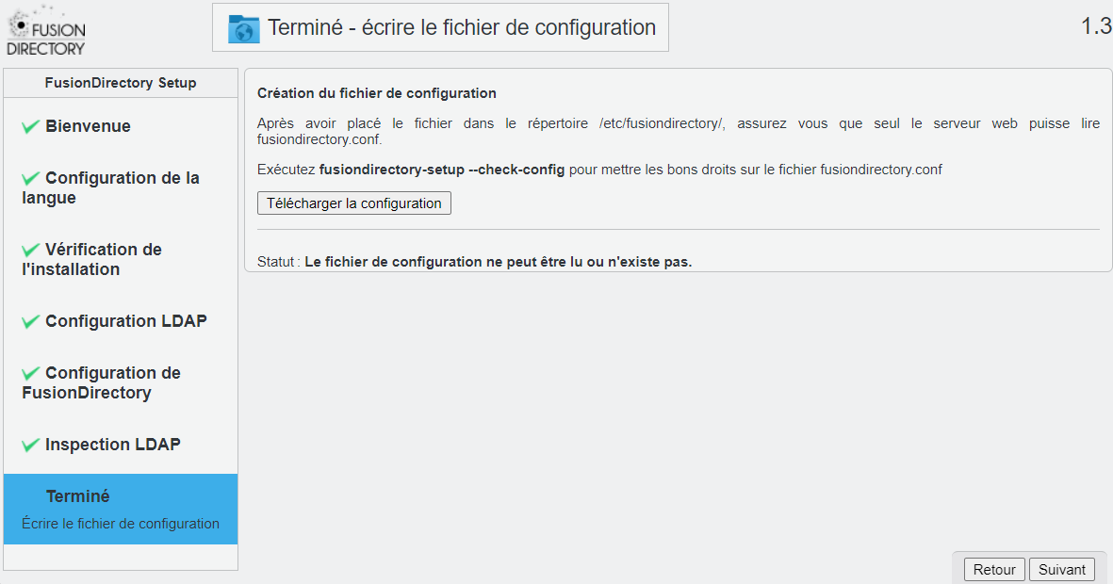Open the Inspection LDAP step
The image size is (1113, 584).
tap(121, 445)
